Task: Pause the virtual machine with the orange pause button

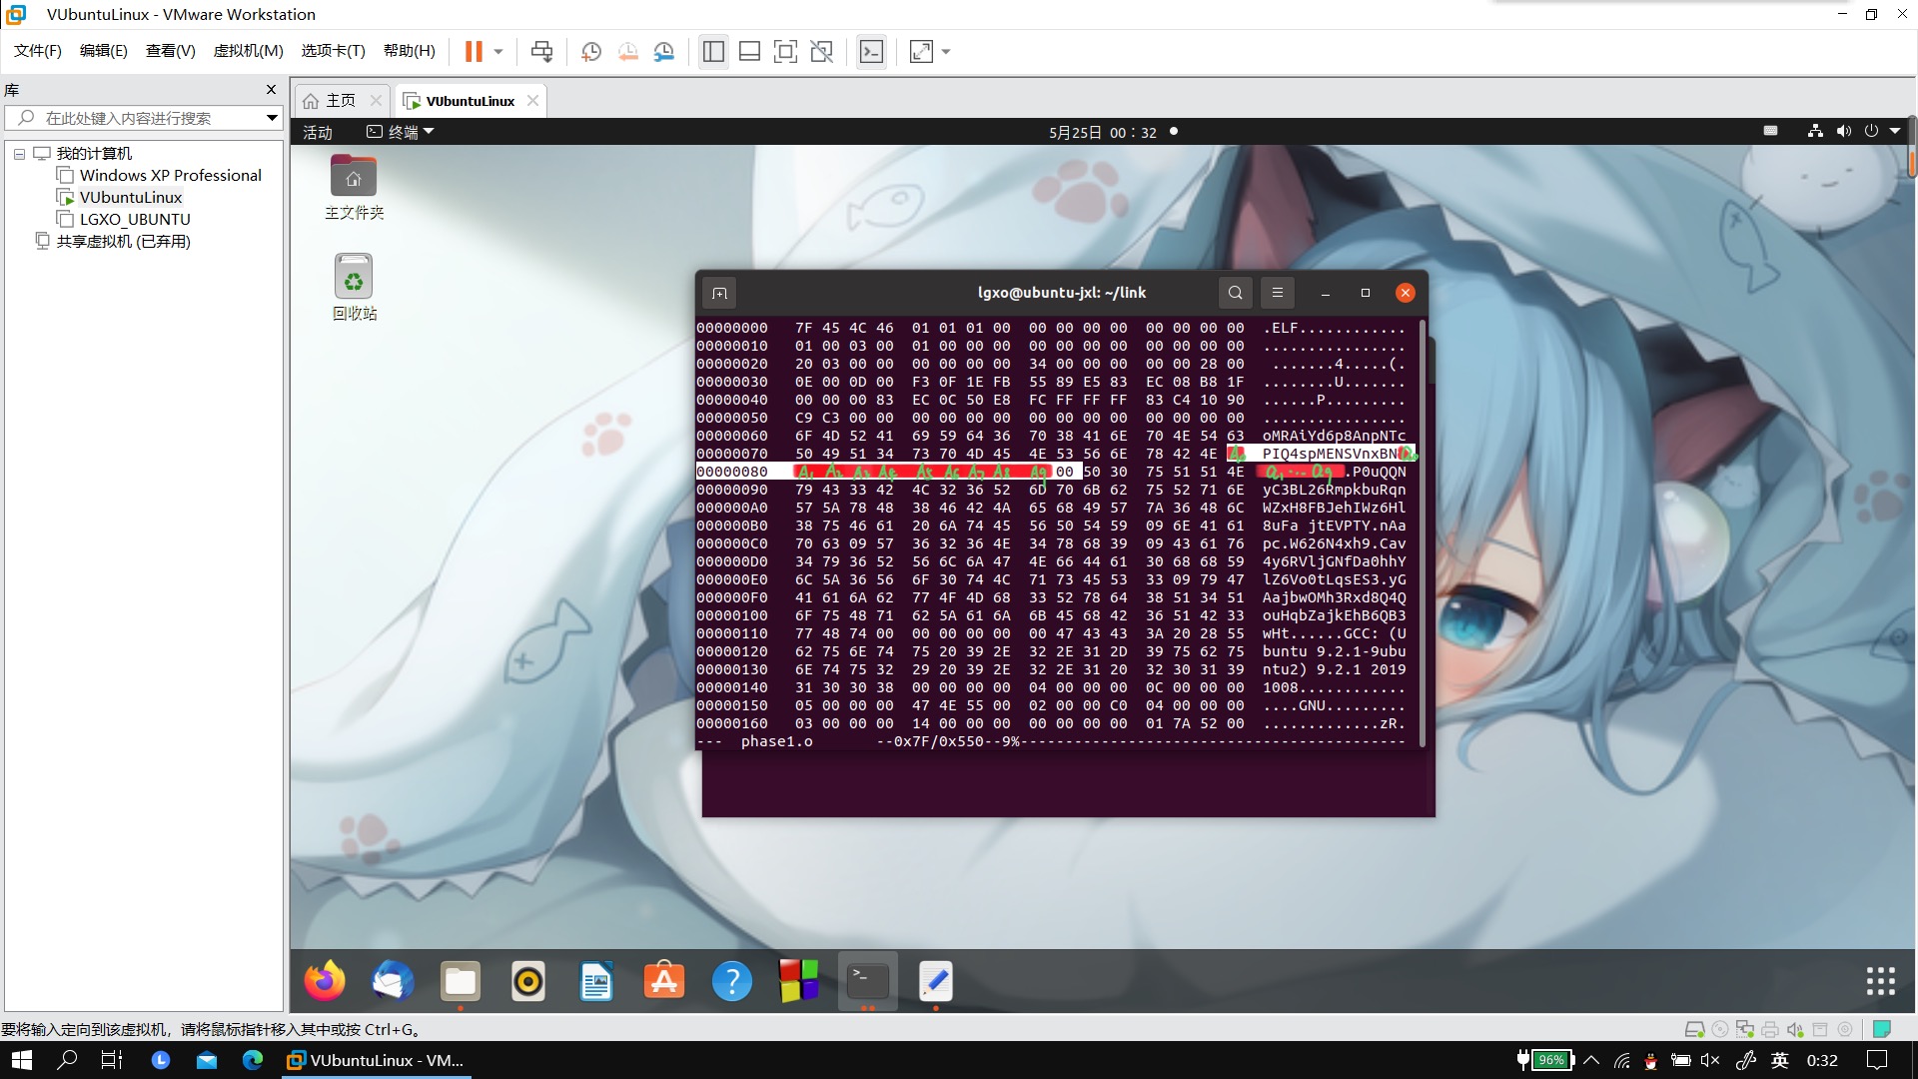Action: (x=474, y=52)
